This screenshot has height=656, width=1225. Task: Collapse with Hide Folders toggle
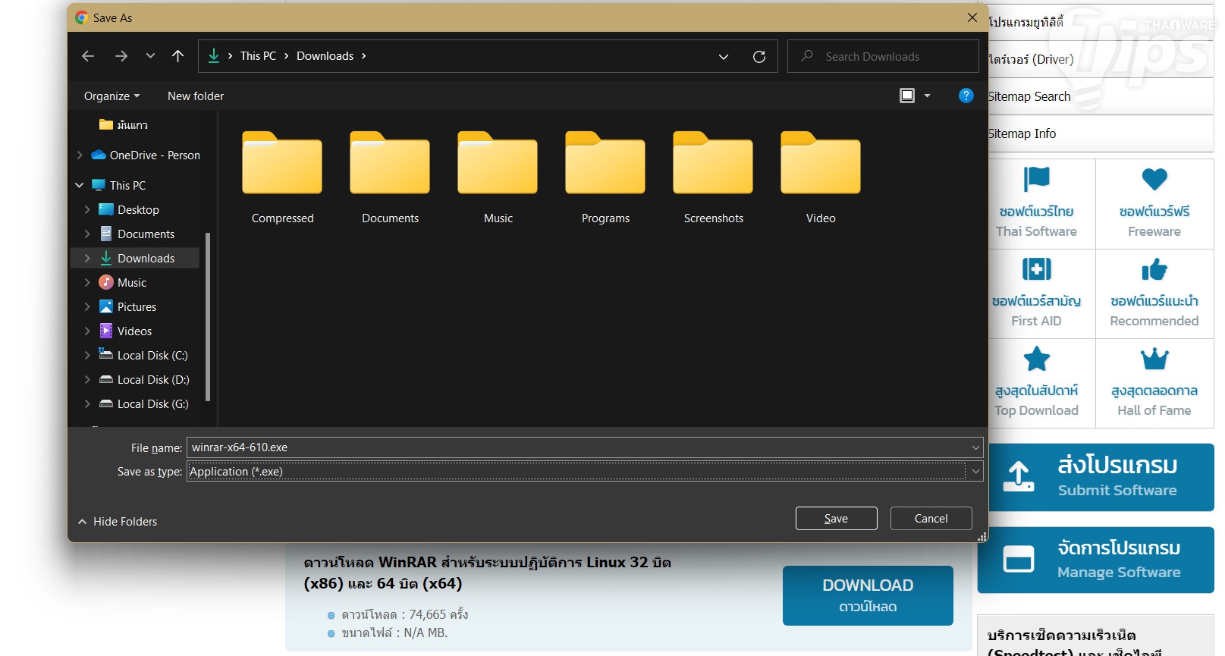tap(118, 522)
